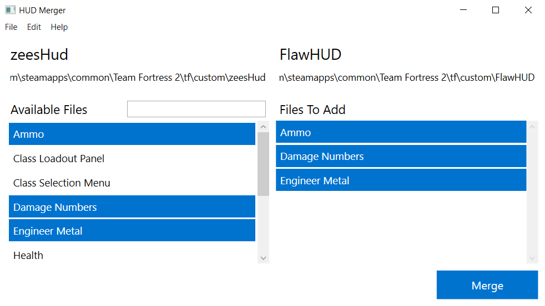The image size is (545, 306).
Task: Select Class Selection Menu file entry
Action: point(132,183)
